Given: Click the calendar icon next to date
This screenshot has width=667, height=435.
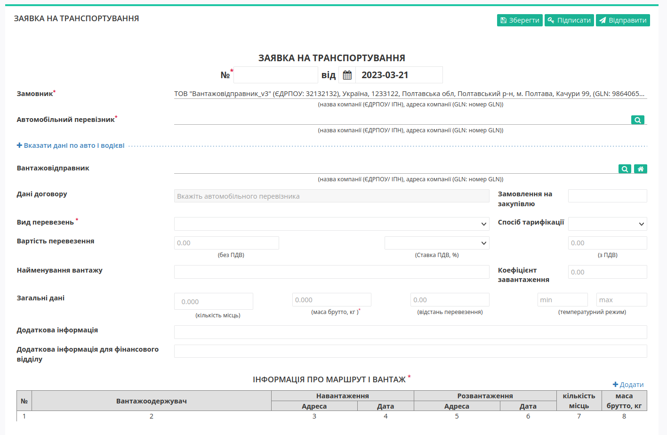Looking at the screenshot, I should coord(347,75).
